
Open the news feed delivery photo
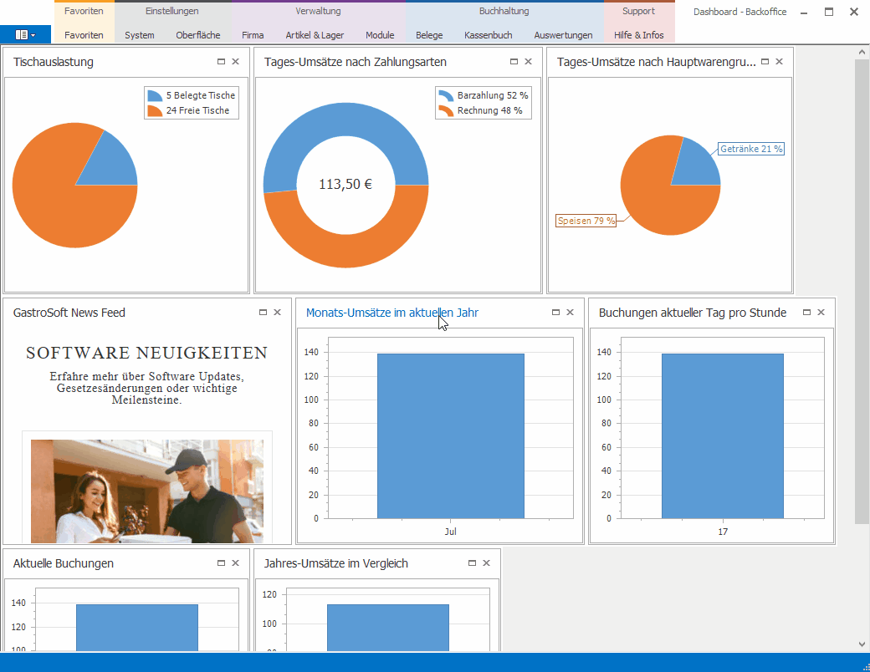pos(147,491)
